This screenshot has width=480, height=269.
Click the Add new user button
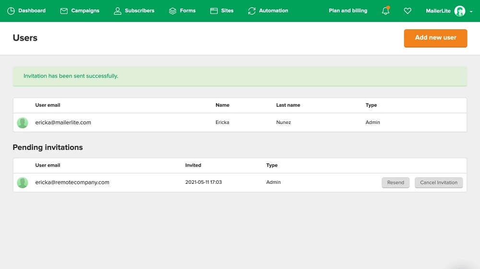pos(435,38)
